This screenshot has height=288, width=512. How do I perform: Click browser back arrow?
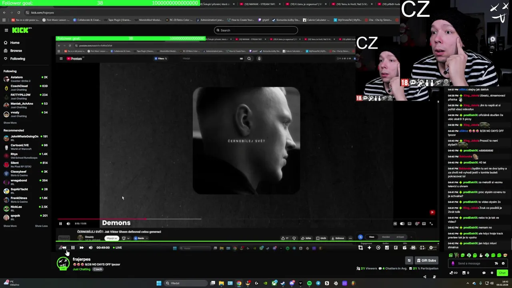4,12
